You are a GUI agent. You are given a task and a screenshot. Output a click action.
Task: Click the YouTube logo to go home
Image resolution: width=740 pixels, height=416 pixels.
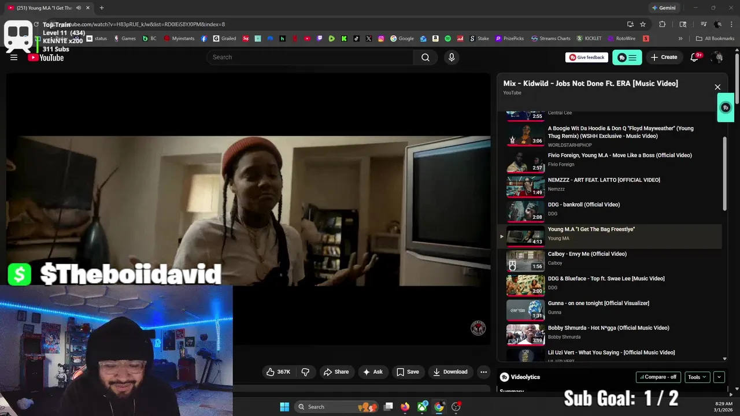(x=46, y=57)
